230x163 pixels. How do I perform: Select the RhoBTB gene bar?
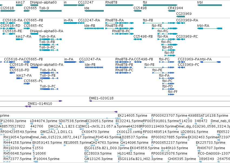pos(119,5)
